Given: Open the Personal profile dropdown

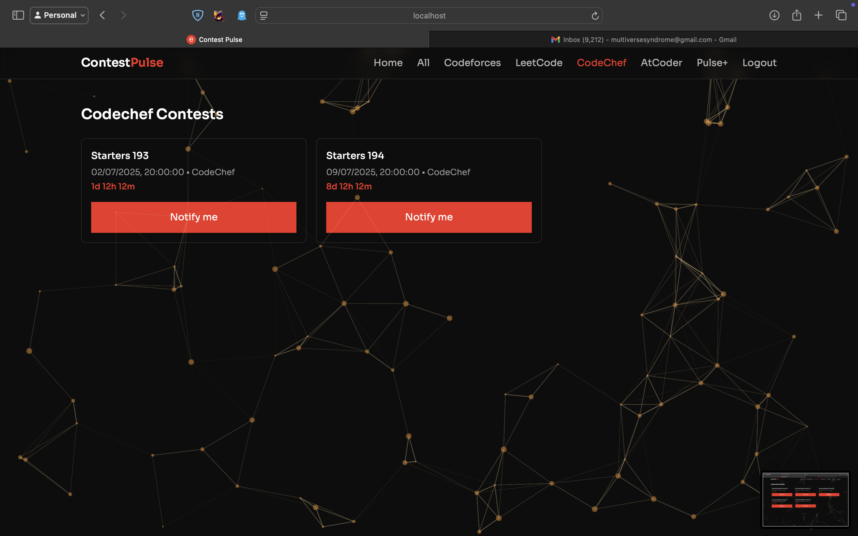Looking at the screenshot, I should coord(59,15).
